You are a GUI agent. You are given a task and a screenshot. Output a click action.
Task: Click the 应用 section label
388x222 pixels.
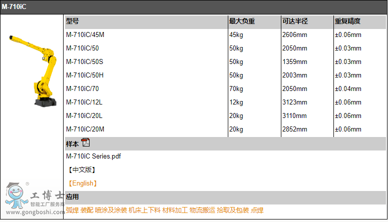click(x=72, y=197)
